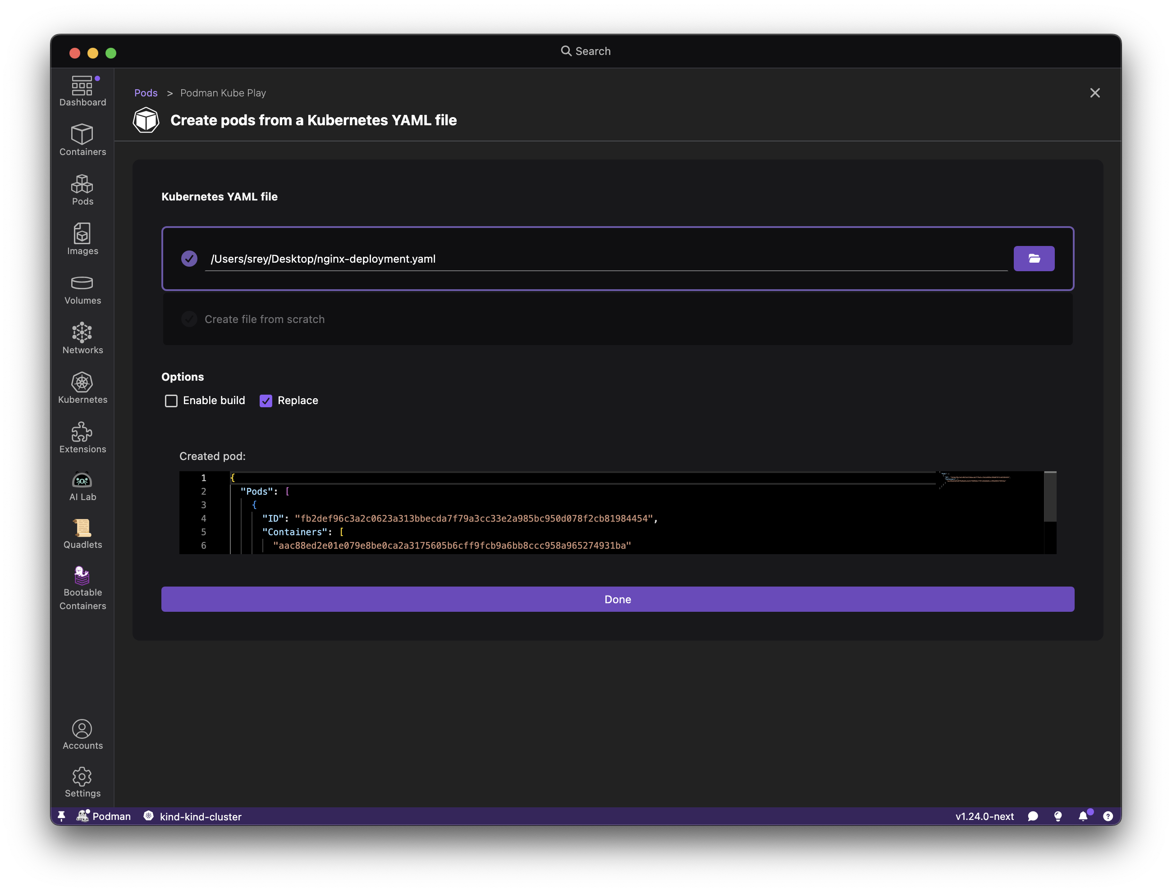
Task: Click the notifications bell in the status bar
Action: click(x=1082, y=816)
